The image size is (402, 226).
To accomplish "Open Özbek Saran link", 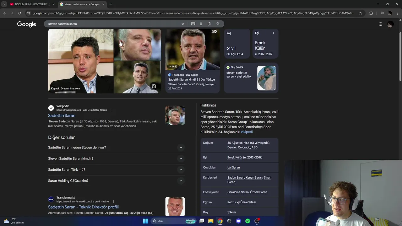I will point(259,192).
